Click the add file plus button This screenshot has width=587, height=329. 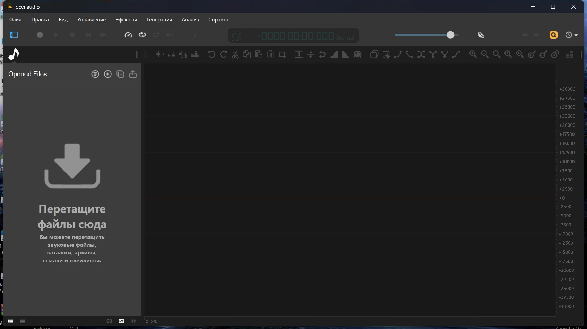(x=108, y=74)
